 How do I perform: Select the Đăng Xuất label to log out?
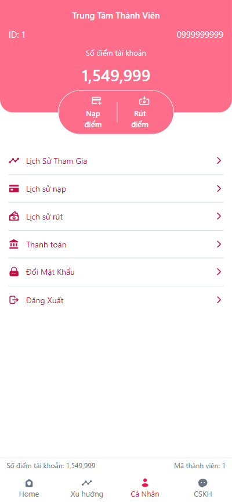(x=45, y=301)
